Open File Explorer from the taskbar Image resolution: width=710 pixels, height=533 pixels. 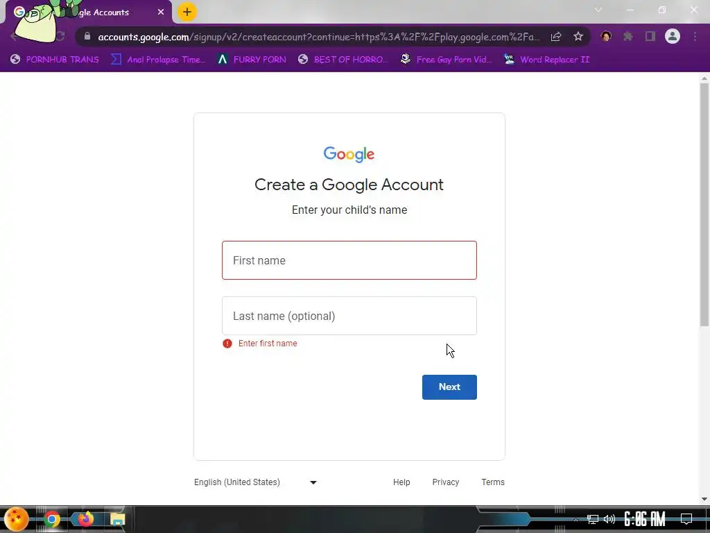(118, 519)
